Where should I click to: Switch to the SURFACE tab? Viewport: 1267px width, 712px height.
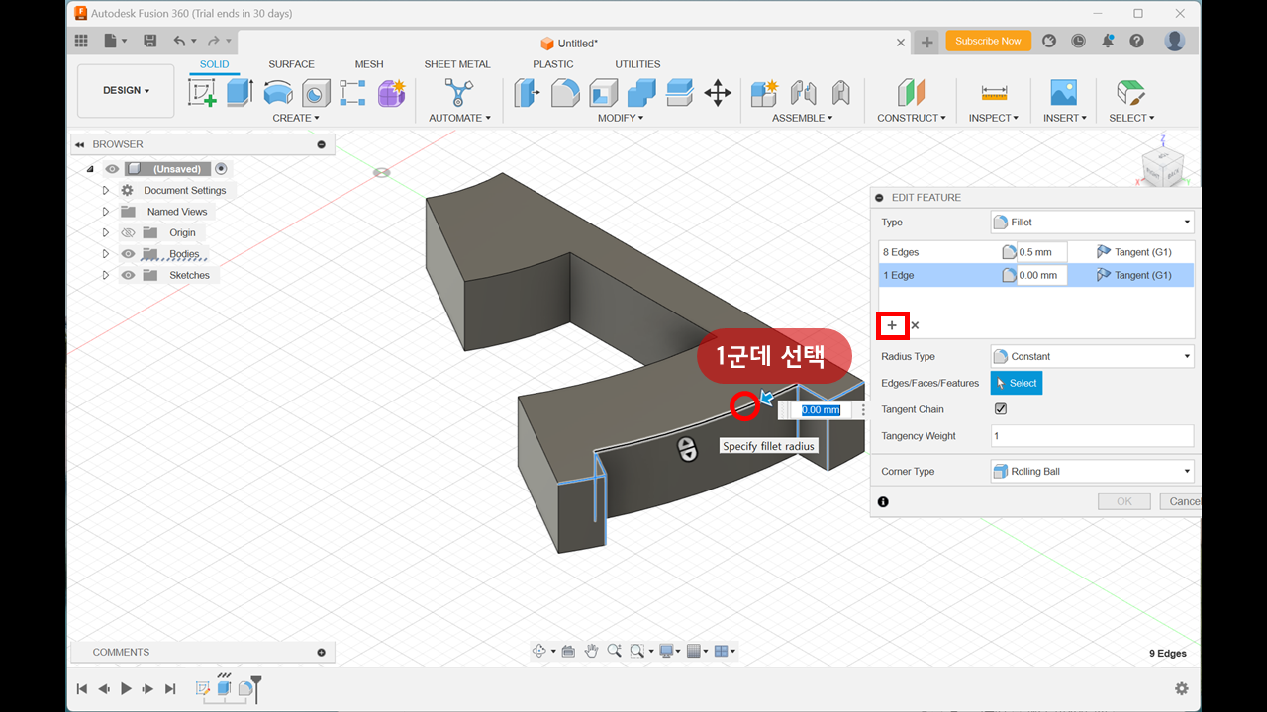pyautogui.click(x=291, y=64)
